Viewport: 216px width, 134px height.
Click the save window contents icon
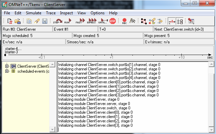[45, 21]
